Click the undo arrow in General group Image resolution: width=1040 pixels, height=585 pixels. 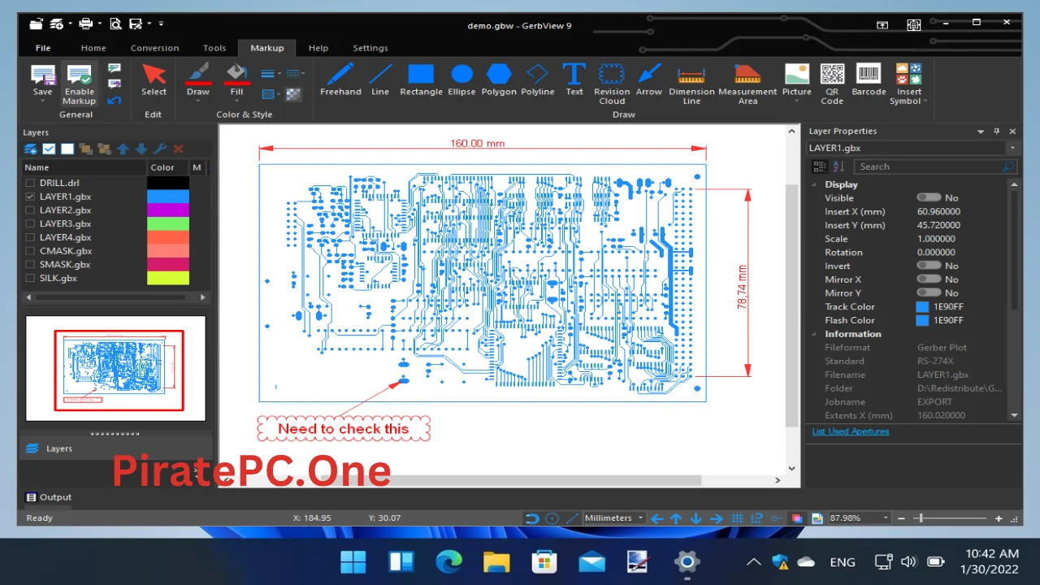pos(115,100)
